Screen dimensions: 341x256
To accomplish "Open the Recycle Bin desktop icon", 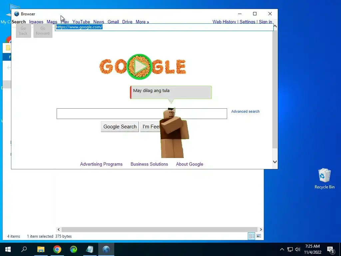I will pos(324,179).
